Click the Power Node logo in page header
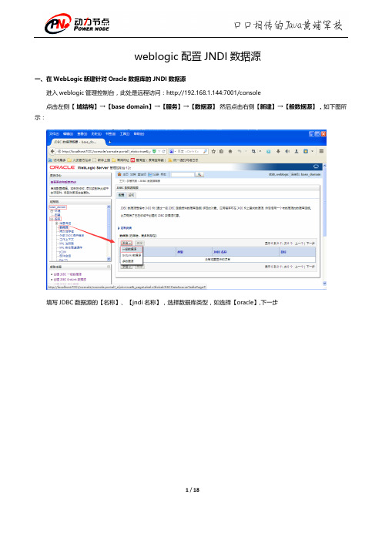 [77, 24]
